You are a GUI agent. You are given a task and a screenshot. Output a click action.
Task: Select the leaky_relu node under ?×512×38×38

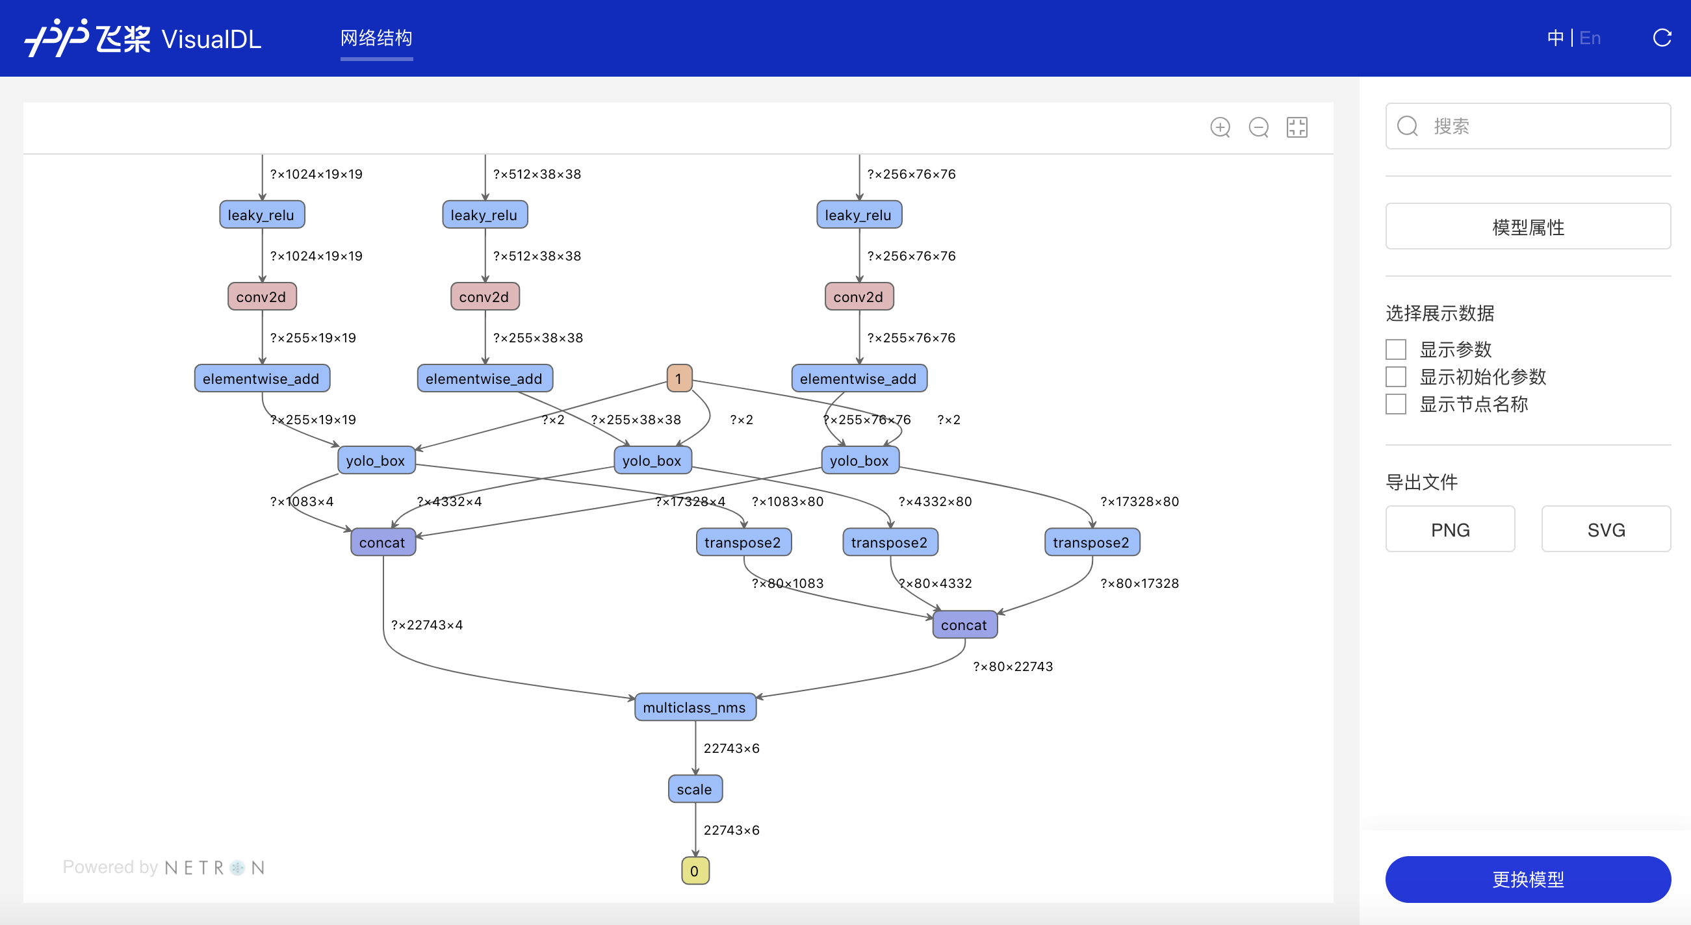coord(484,214)
